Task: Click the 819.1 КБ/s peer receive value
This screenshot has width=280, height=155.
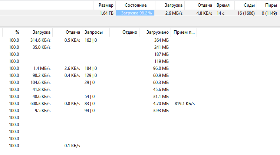Action: click(x=184, y=104)
